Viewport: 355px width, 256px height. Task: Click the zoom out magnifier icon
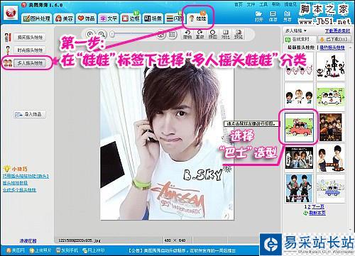pos(102,34)
